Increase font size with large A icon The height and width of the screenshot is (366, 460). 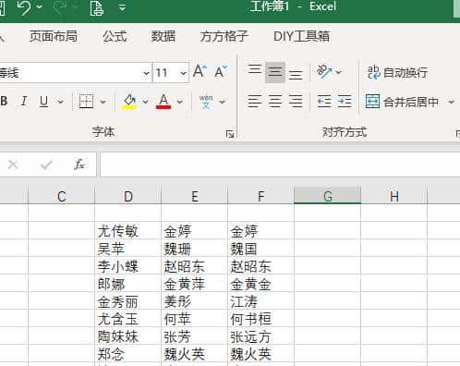point(200,72)
